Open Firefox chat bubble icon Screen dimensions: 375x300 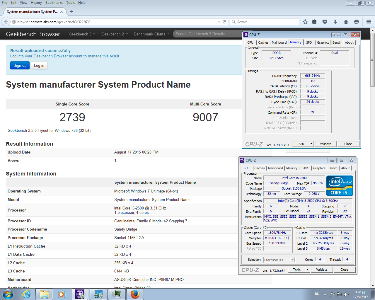[357, 22]
